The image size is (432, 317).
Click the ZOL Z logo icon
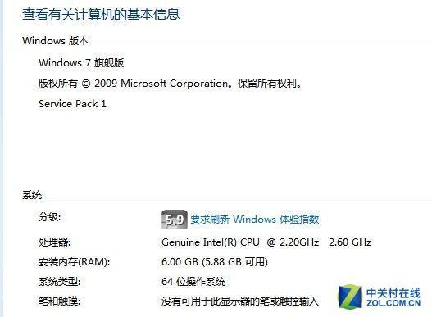pos(350,297)
